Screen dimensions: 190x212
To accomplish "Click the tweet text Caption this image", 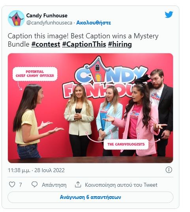I will (37, 36).
